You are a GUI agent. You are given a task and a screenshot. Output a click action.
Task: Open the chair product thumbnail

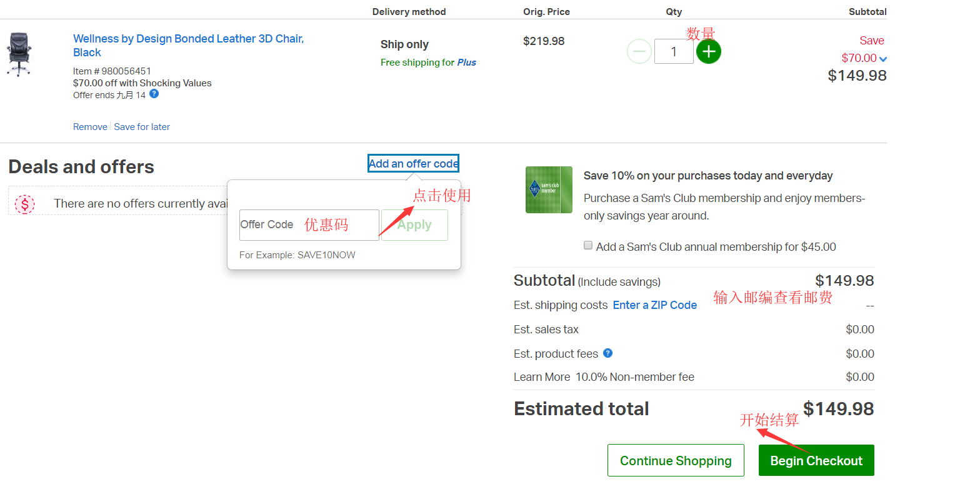tap(18, 54)
